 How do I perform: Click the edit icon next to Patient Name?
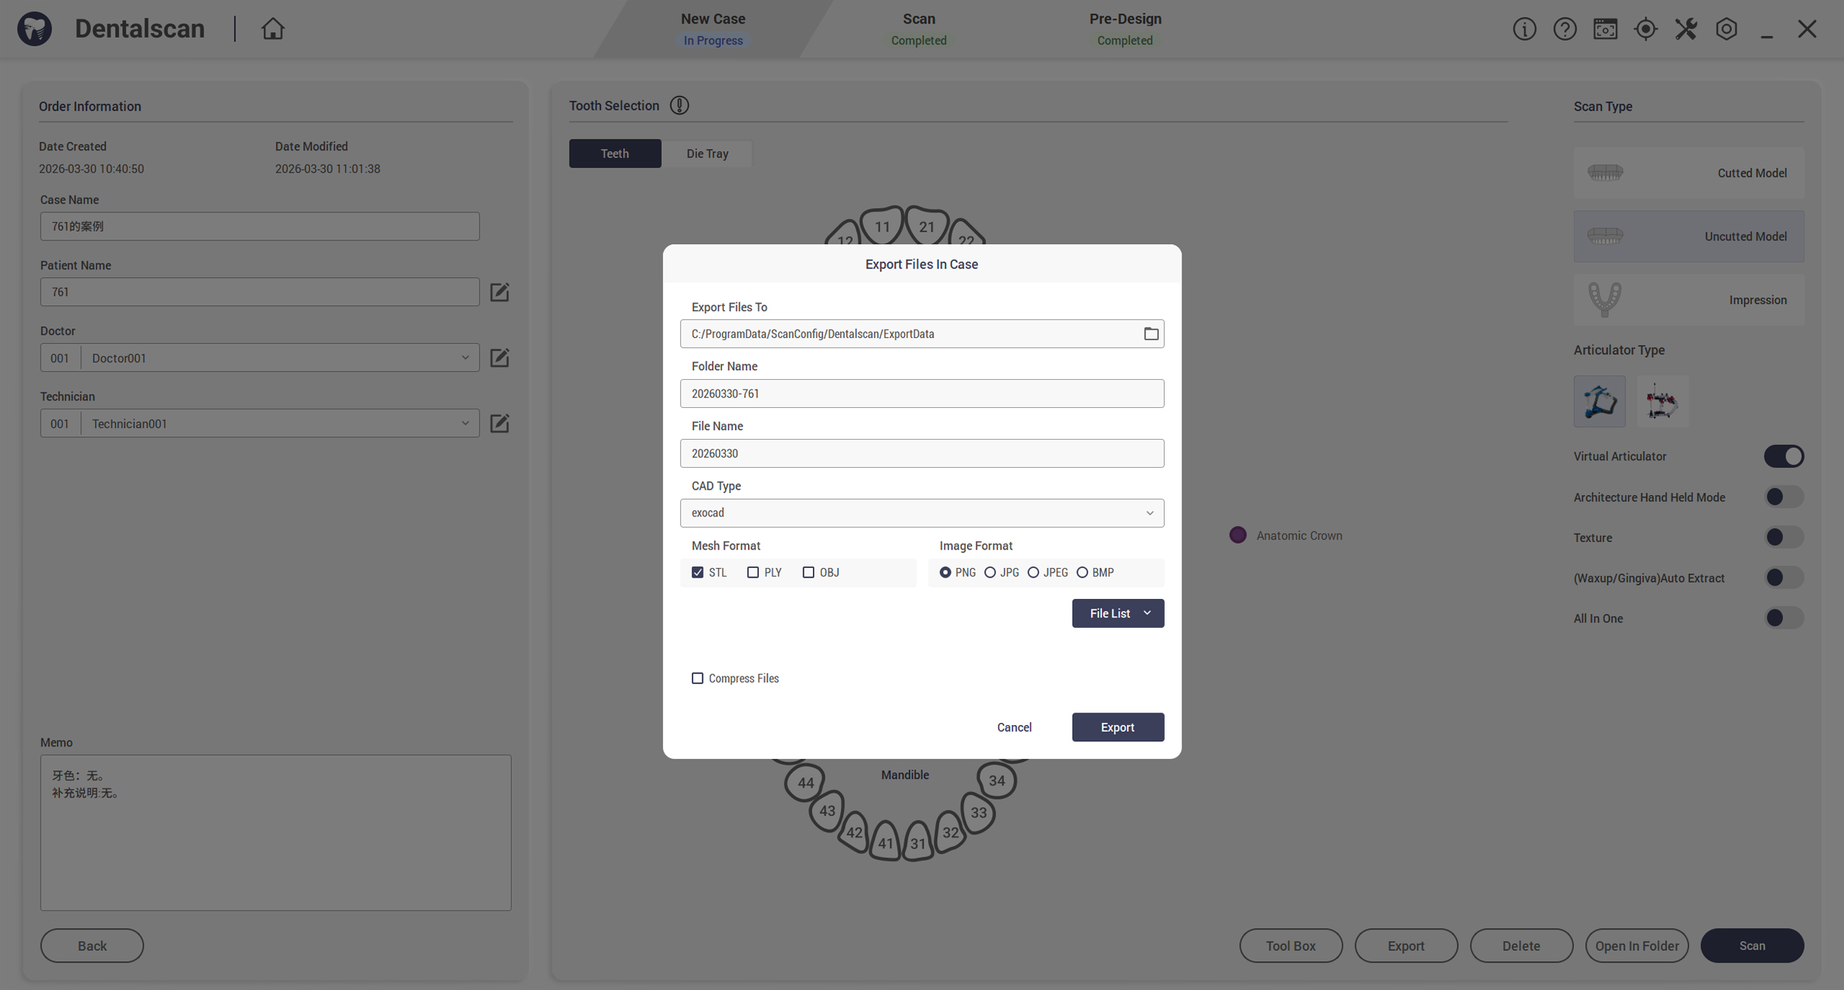tap(499, 292)
